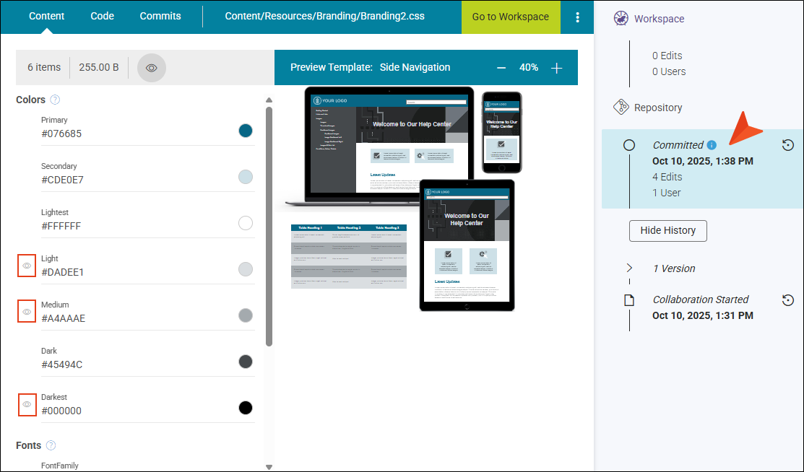Click the Hide History button

click(x=667, y=231)
